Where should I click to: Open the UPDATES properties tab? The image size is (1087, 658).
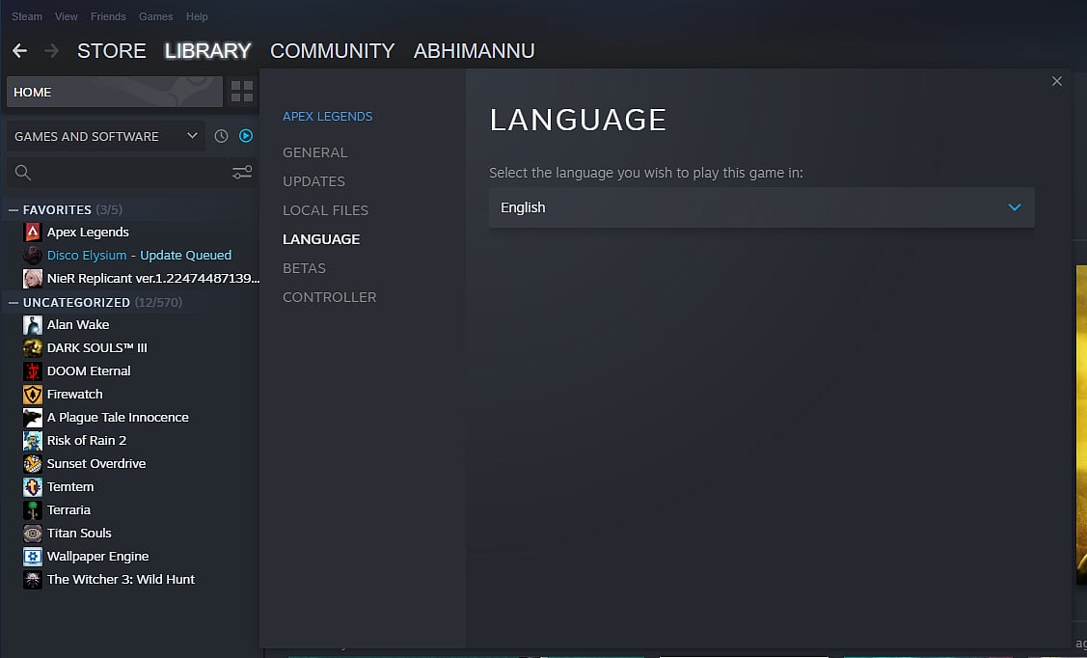coord(313,181)
